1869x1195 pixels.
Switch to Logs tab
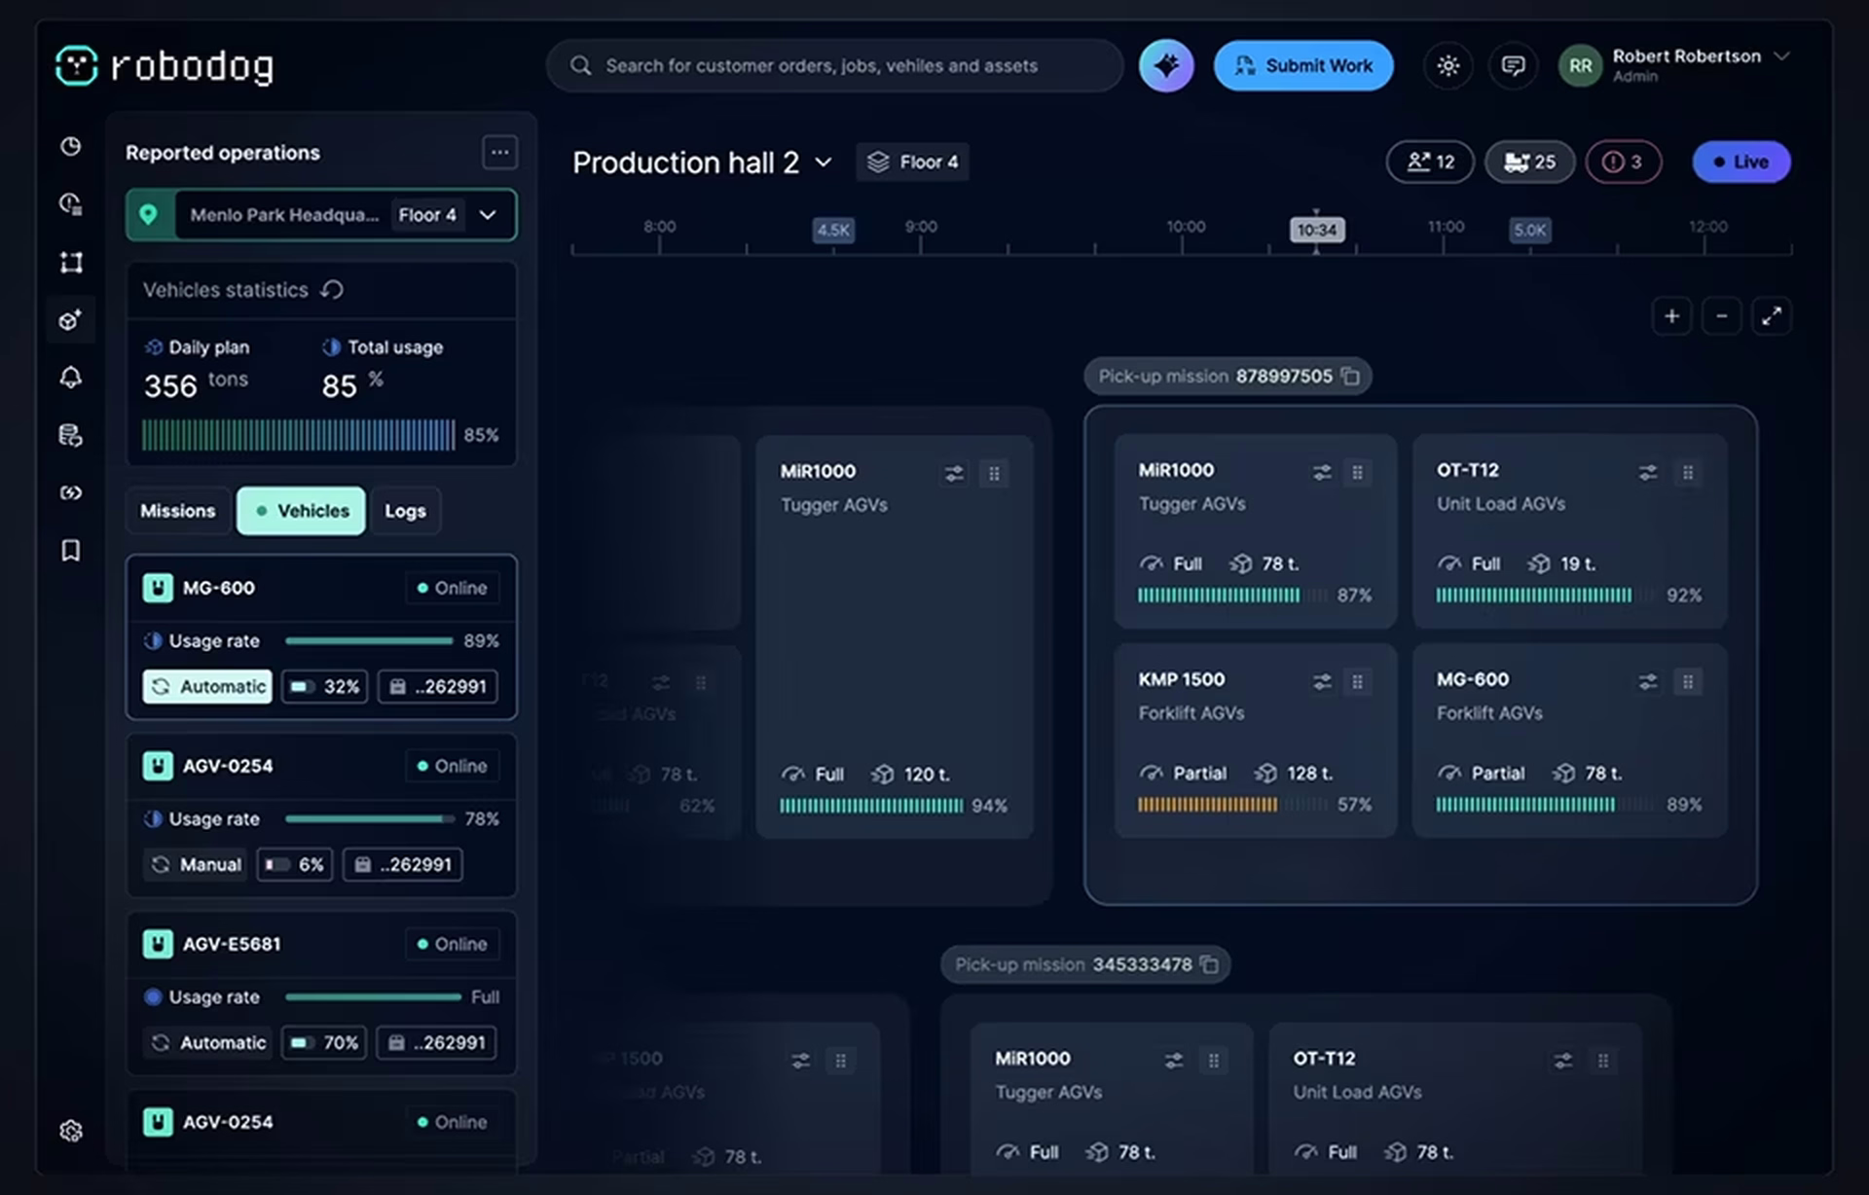pyautogui.click(x=405, y=511)
